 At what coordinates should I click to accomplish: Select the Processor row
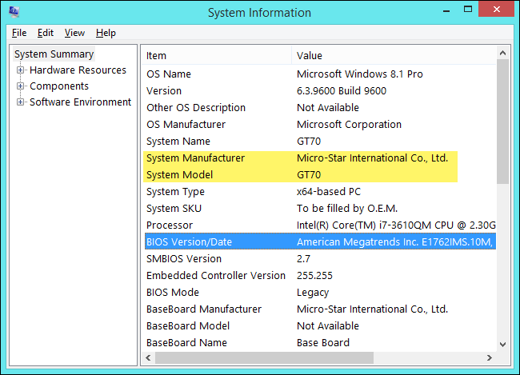(320, 225)
